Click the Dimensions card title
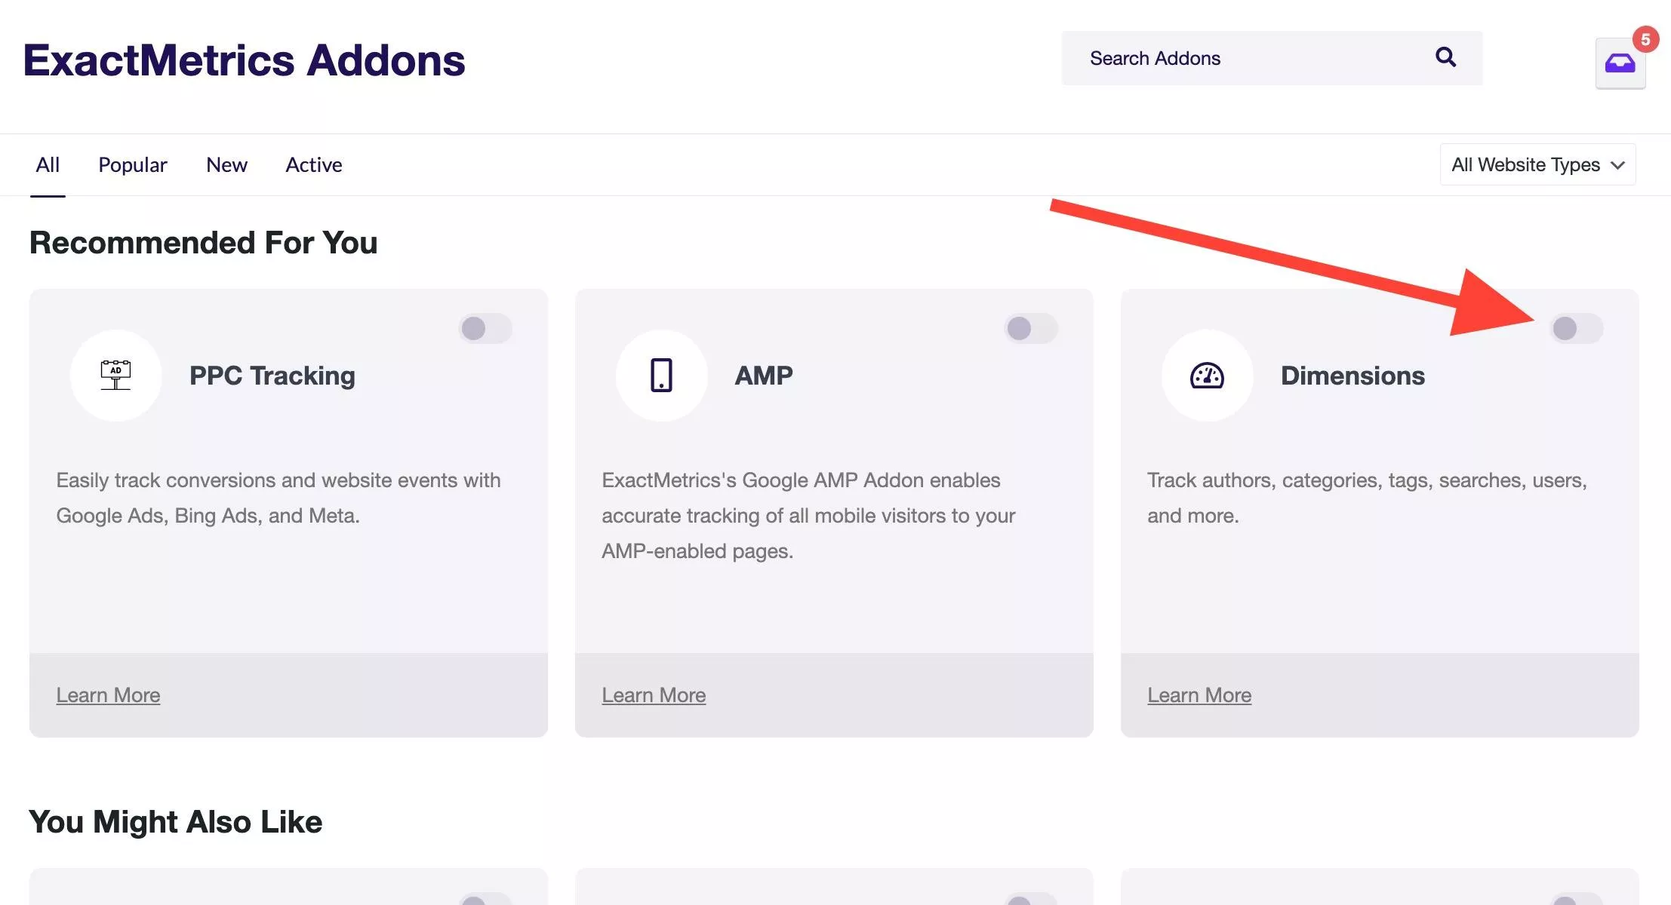Screen dimensions: 1671x905 click(x=1352, y=376)
